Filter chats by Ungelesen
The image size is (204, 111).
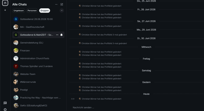19,10
